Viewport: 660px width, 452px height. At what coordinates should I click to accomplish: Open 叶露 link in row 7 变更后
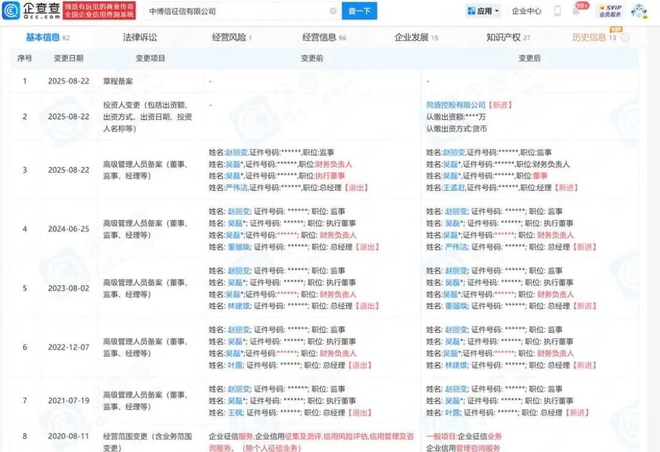[x=452, y=413]
